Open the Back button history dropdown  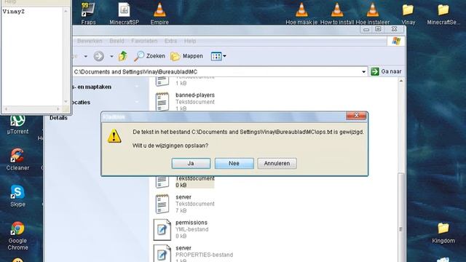pyautogui.click(x=86, y=56)
